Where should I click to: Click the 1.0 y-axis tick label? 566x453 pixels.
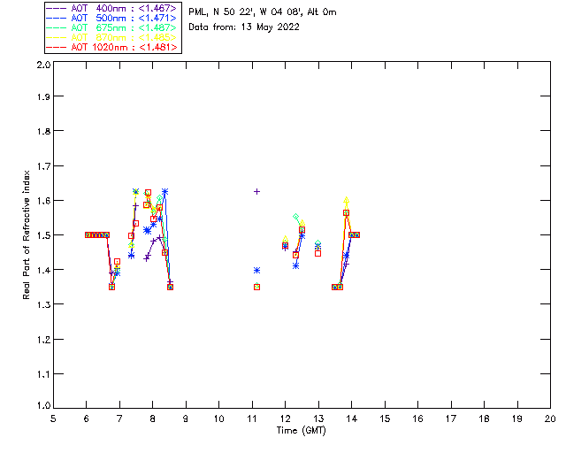(43, 405)
